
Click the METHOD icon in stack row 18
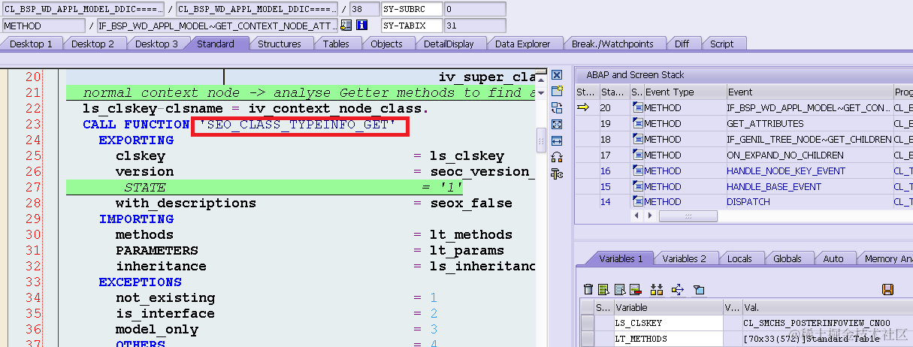tap(638, 139)
